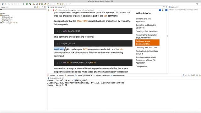201x113 pixels.
Task: Open Running the Hello World Program link
Action: 146,60
